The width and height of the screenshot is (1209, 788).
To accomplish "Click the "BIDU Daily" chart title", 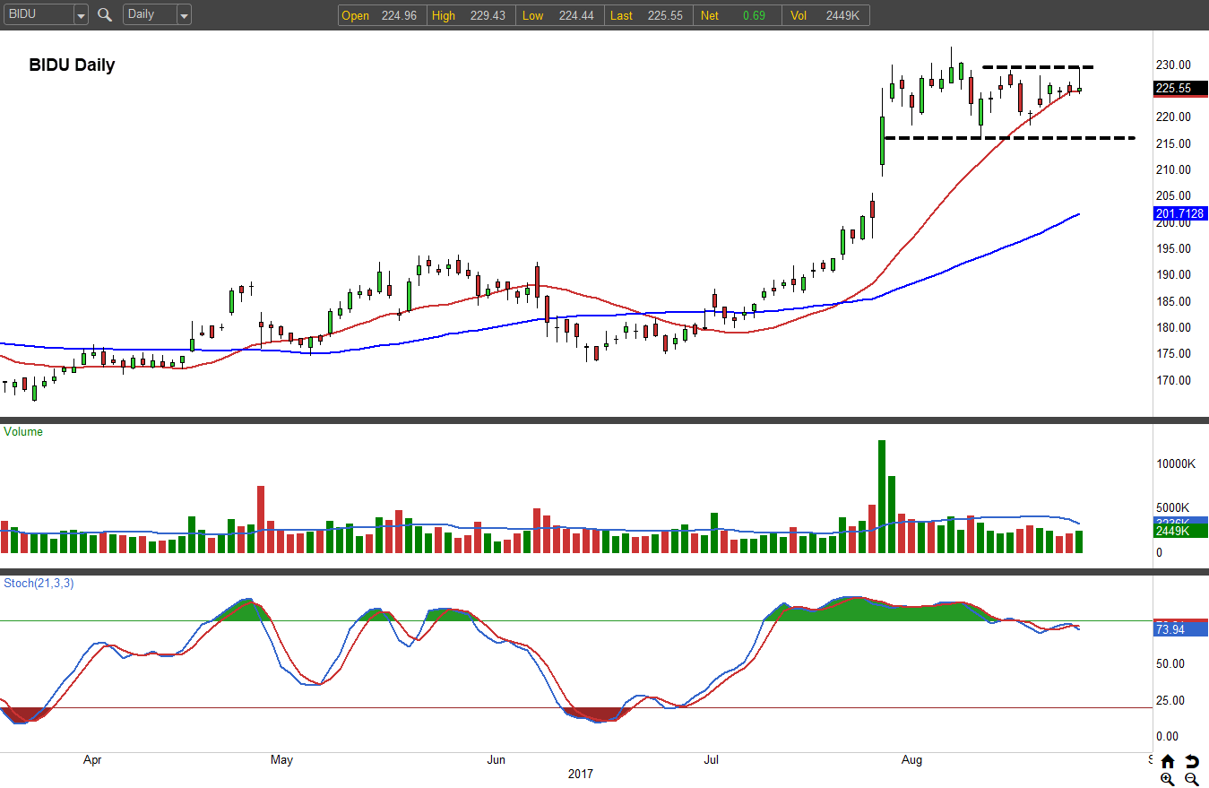I will [72, 65].
